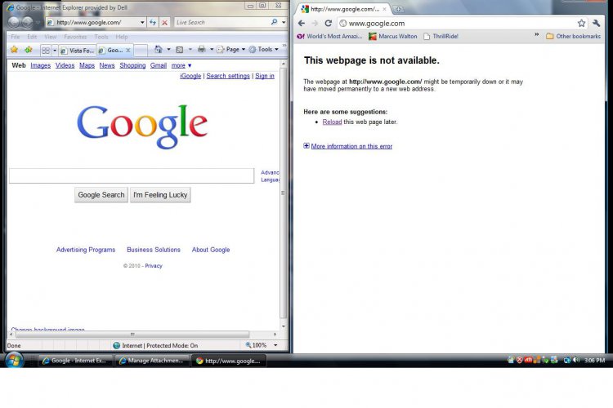Click red security shield tray icon
613x408 pixels.
pos(520,360)
